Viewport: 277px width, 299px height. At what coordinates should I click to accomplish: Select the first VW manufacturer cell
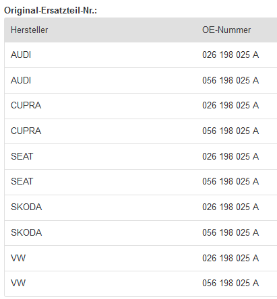[x=18, y=258]
